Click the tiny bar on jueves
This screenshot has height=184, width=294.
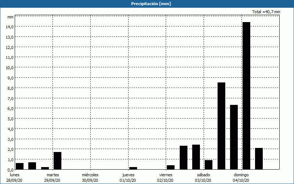pyautogui.click(x=133, y=168)
